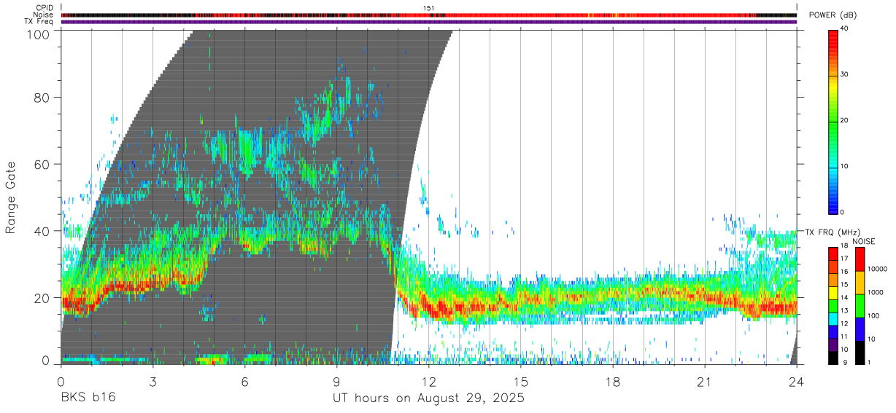Click the power scale value 30
This screenshot has width=896, height=413.
[844, 75]
